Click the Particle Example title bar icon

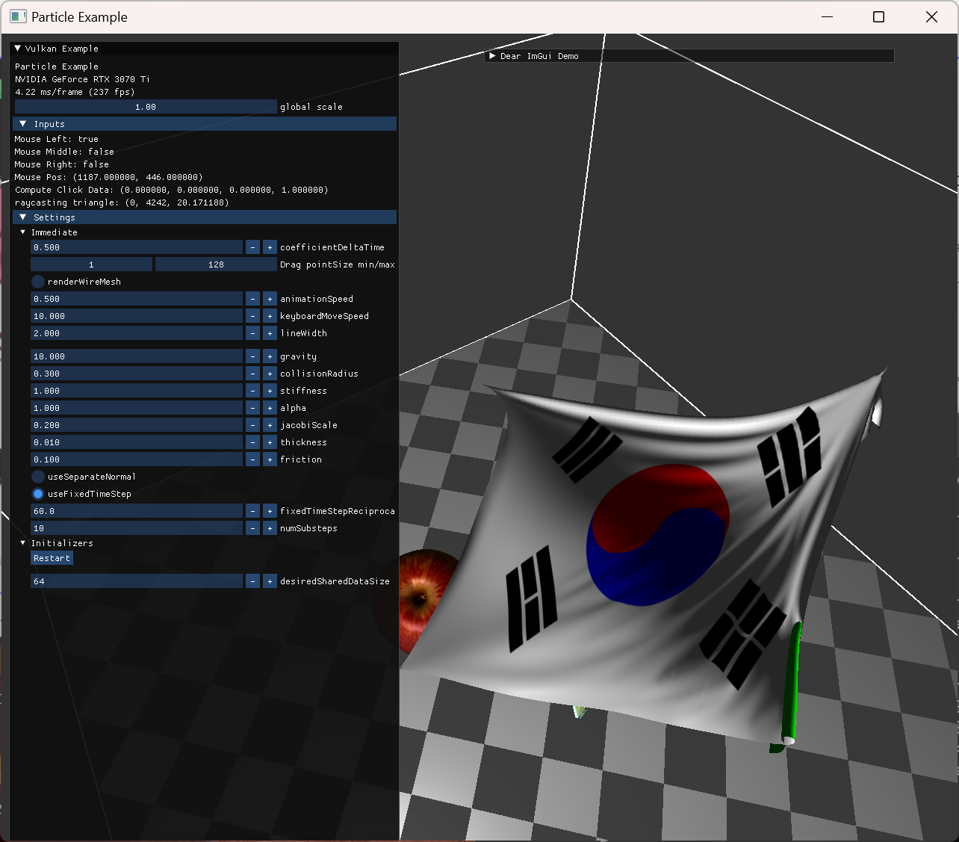(x=18, y=16)
